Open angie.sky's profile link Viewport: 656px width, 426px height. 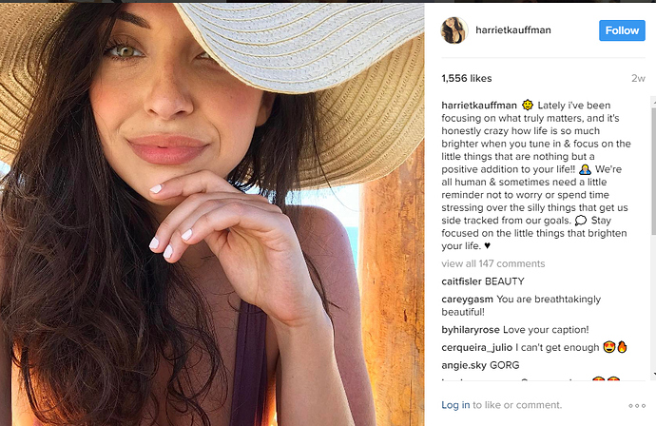click(464, 365)
